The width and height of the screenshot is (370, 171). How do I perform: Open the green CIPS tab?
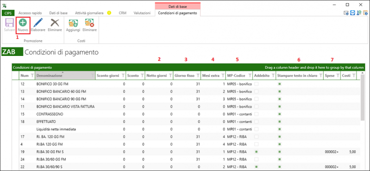click(x=8, y=13)
